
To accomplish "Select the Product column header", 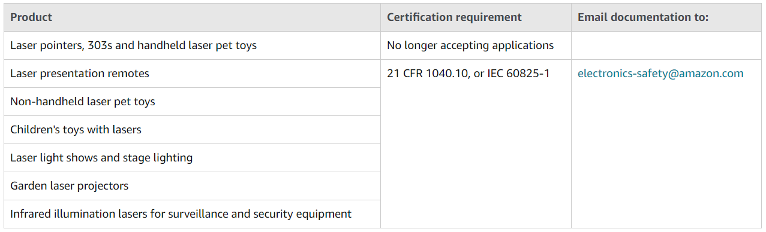I will pyautogui.click(x=192, y=17).
